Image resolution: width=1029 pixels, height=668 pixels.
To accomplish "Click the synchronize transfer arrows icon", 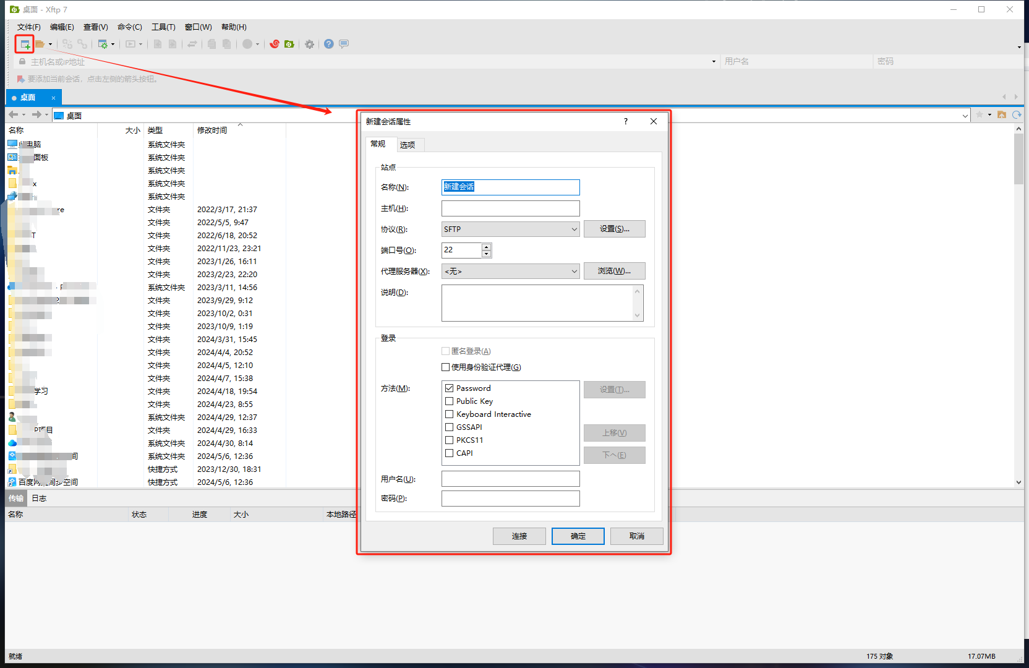I will (192, 45).
